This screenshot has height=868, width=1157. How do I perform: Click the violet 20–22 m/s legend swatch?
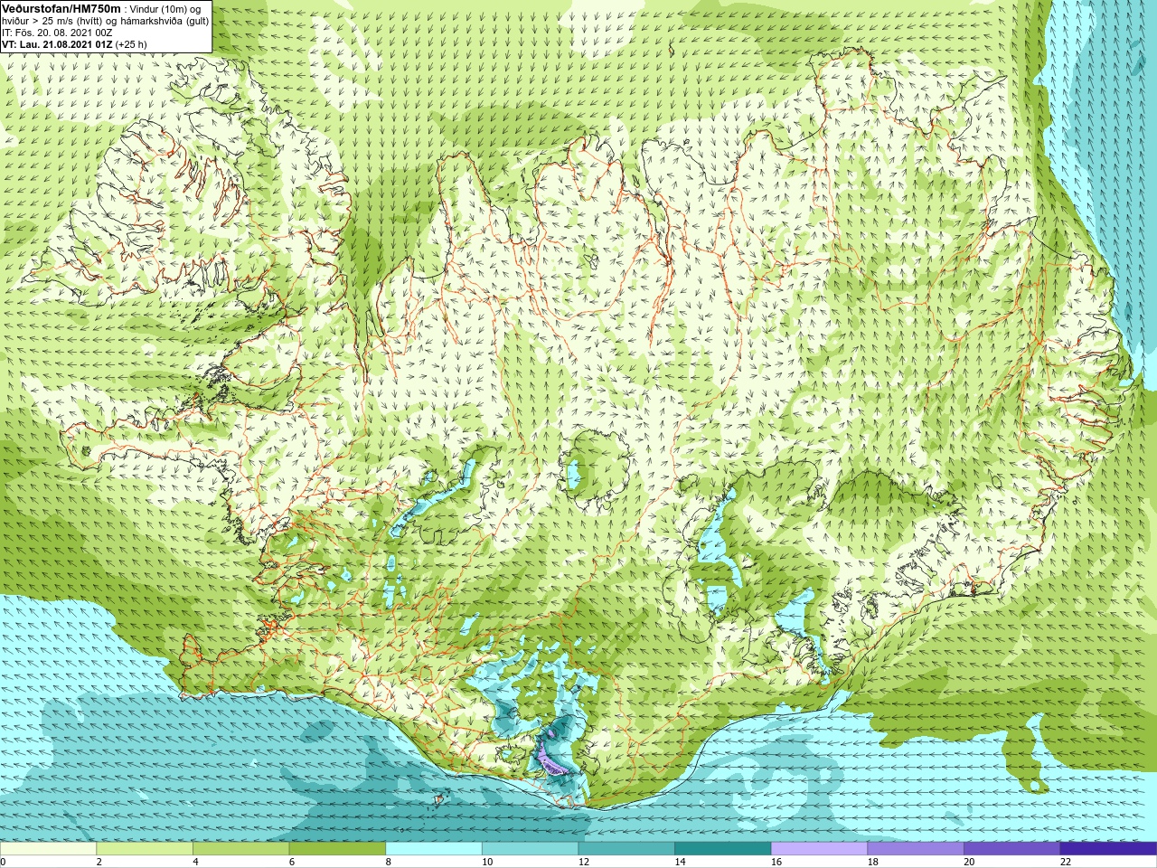click(1012, 849)
